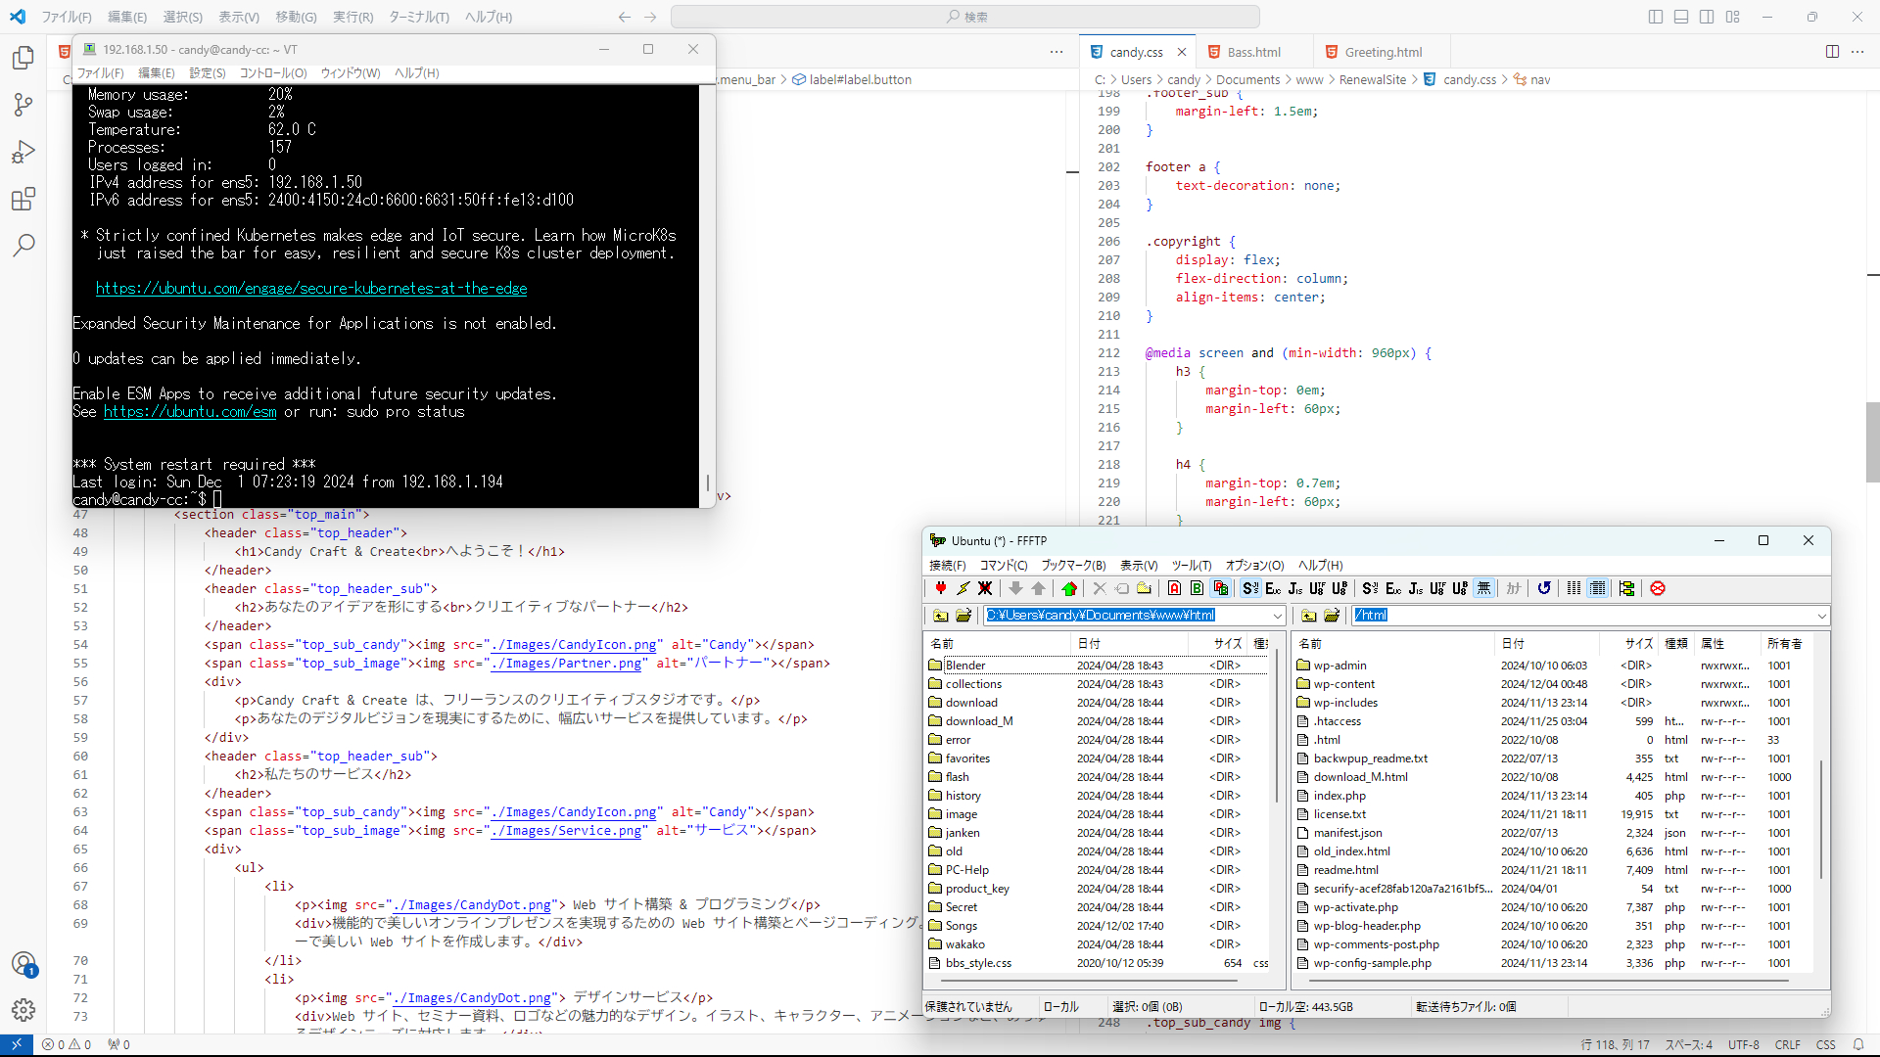The height and width of the screenshot is (1057, 1880).
Task: Open the more actions ellipsis for the right editor
Action: pyautogui.click(x=1857, y=52)
